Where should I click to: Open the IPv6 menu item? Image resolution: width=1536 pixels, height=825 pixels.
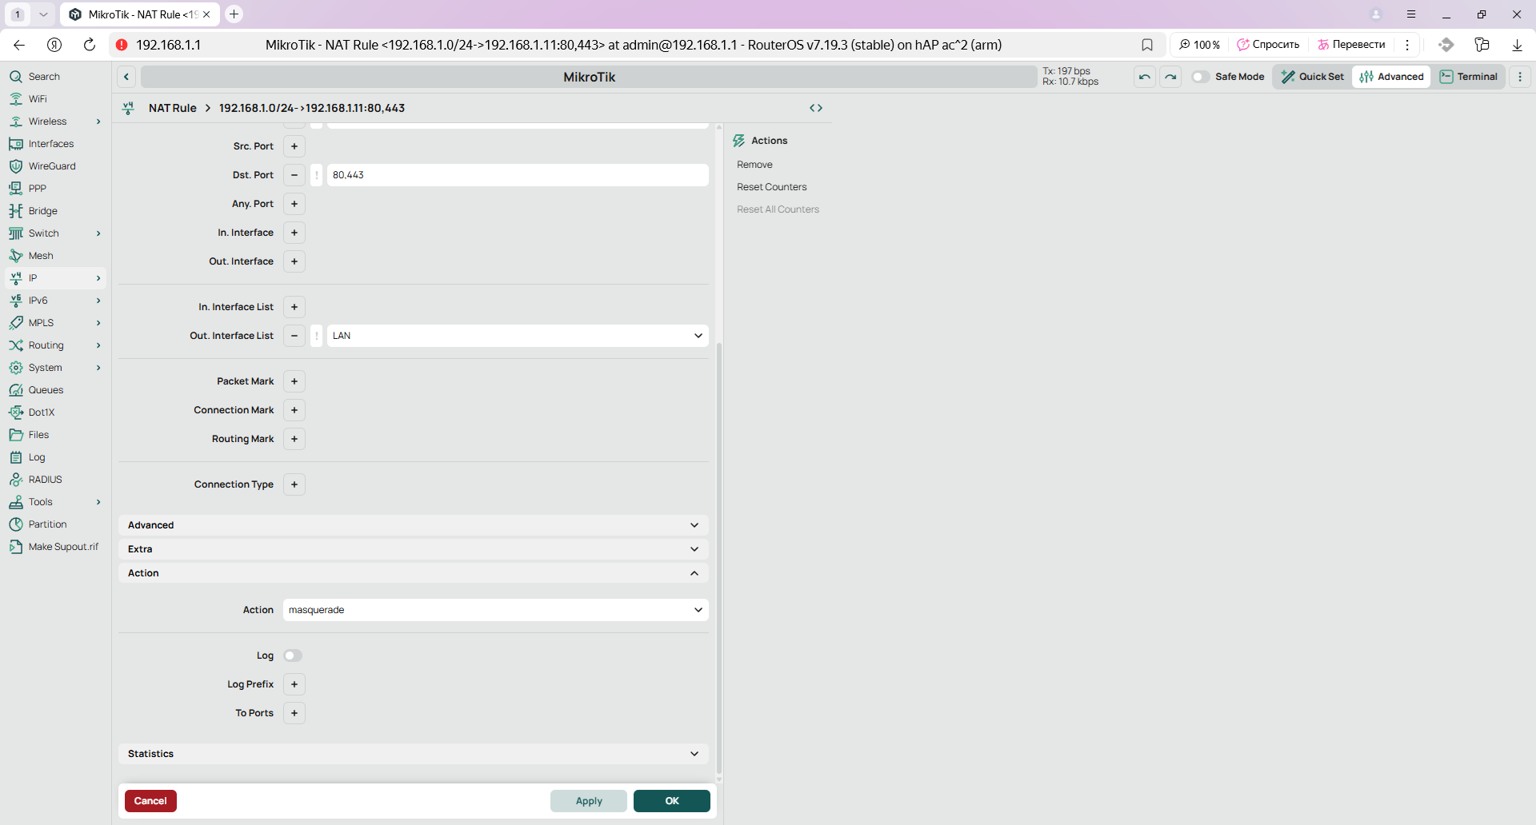coord(55,301)
